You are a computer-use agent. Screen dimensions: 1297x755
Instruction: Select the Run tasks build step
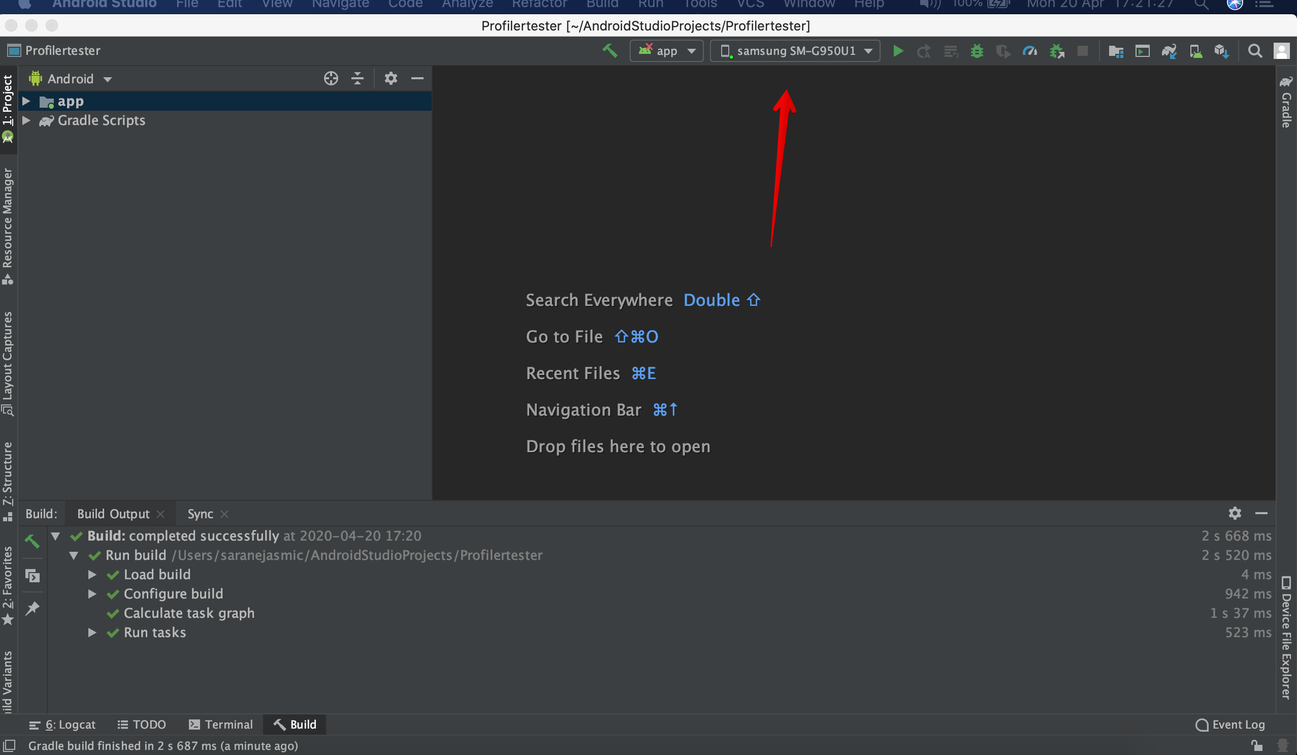(x=154, y=632)
